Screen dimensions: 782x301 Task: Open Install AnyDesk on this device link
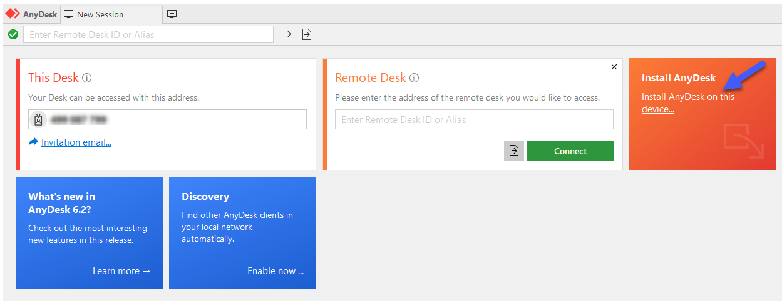(689, 103)
